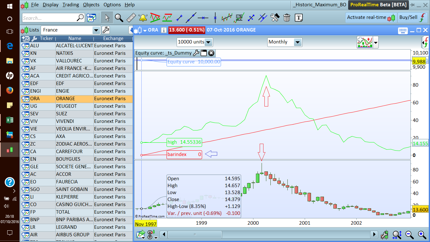Click the auto-fit zoom with arrows icon
The width and height of the screenshot is (430, 242).
[397, 234]
